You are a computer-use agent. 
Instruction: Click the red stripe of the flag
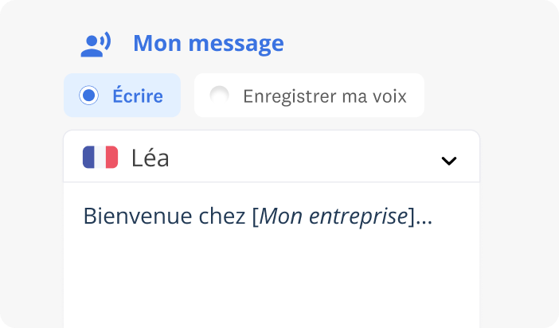(111, 158)
